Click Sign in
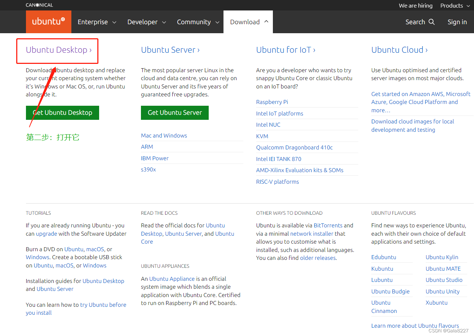This screenshot has height=336, width=474. click(x=457, y=22)
